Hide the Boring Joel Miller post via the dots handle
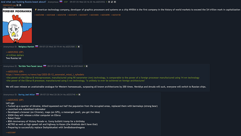Image resolution: width=241 pixels, height=136 pixels. 1,94
